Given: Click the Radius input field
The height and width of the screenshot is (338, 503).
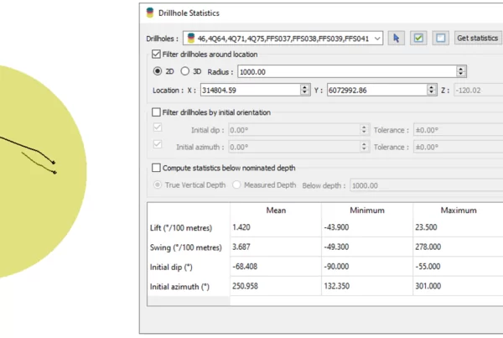Looking at the screenshot, I should tap(348, 72).
